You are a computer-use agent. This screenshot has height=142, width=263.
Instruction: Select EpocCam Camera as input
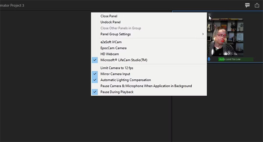click(x=113, y=48)
